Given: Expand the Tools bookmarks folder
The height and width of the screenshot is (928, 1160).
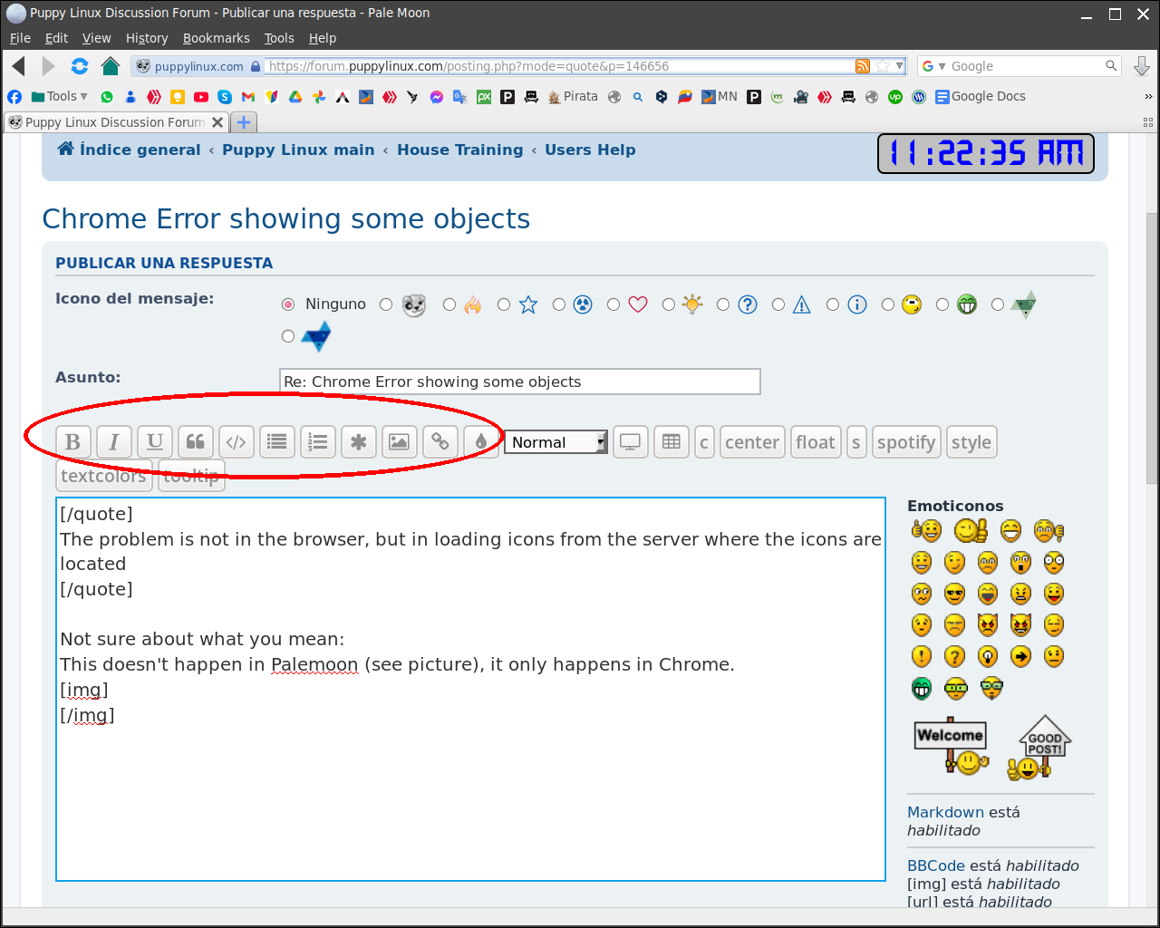Looking at the screenshot, I should [60, 97].
